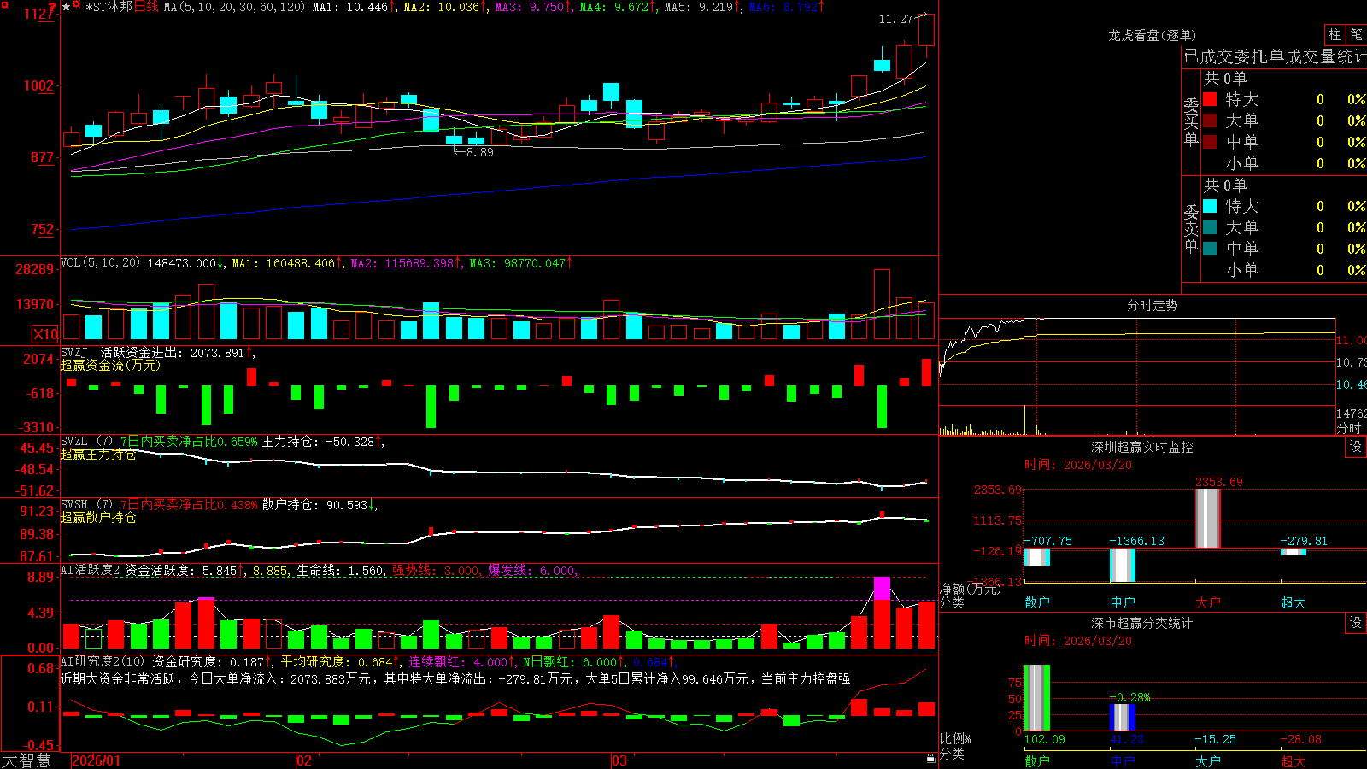Click the 深圳超赢实时监控 panel title
The width and height of the screenshot is (1367, 769).
[x=1142, y=447]
